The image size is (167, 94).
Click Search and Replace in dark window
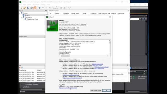[138, 68]
